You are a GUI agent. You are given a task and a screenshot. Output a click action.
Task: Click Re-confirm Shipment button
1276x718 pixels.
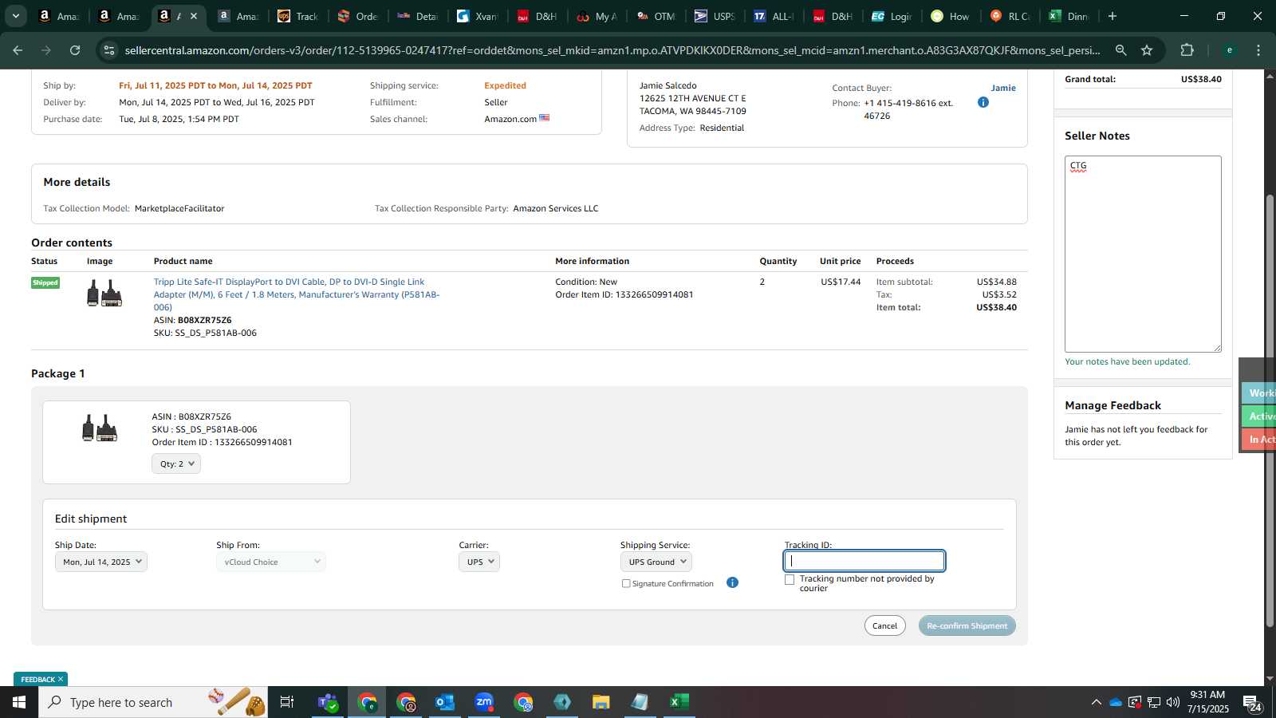click(x=967, y=625)
